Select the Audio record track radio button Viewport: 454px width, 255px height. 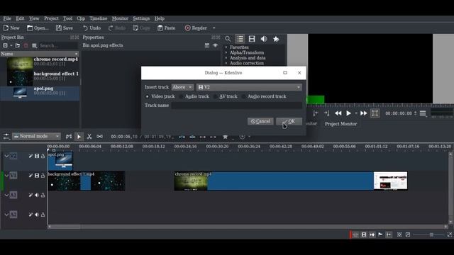coord(243,96)
